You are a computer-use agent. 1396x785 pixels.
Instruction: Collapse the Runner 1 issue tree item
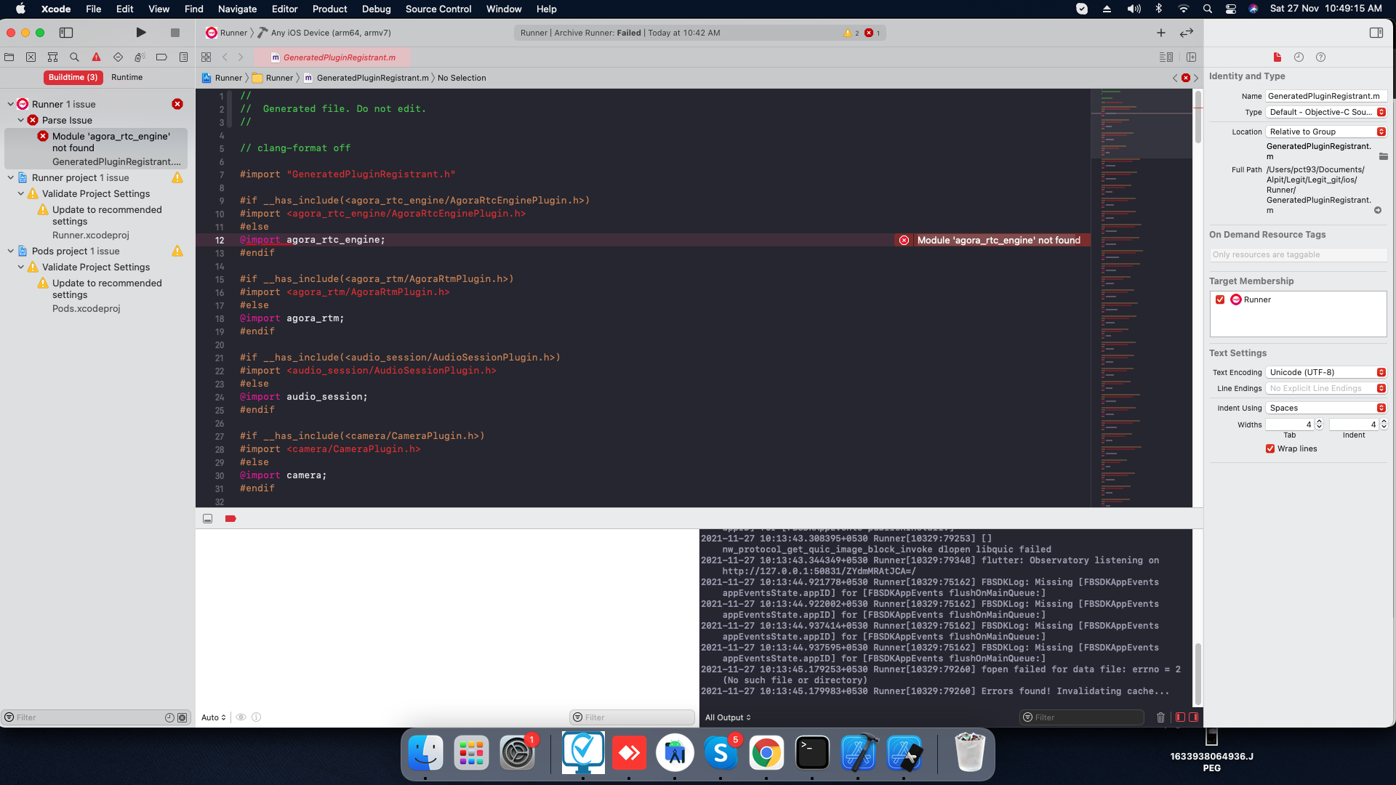click(x=11, y=104)
